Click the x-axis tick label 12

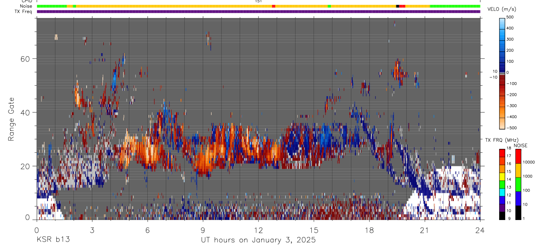[x=258, y=230]
